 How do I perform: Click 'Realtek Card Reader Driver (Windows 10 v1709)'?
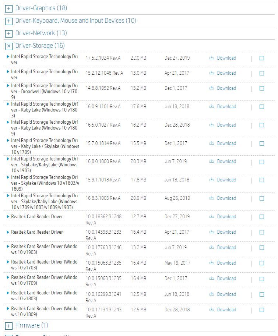44,280
